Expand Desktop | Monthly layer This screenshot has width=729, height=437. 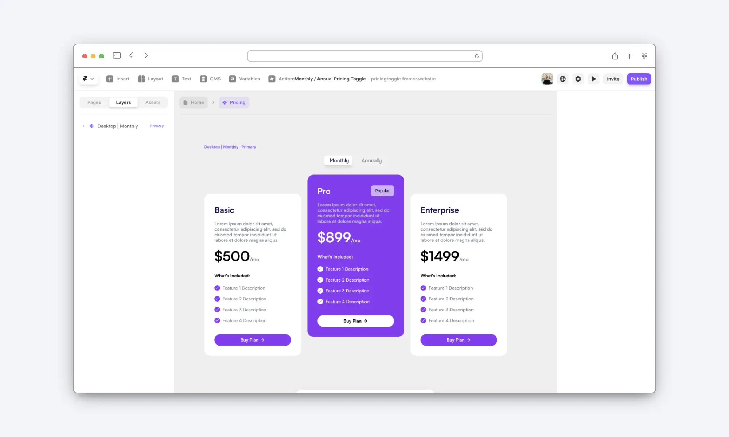click(x=83, y=125)
